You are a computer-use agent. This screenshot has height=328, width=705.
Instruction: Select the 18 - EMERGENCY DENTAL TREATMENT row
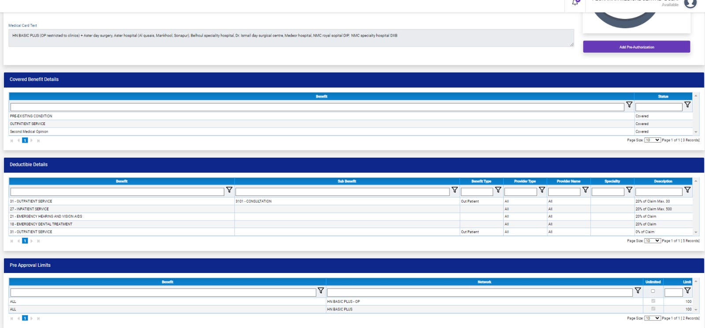pos(351,224)
